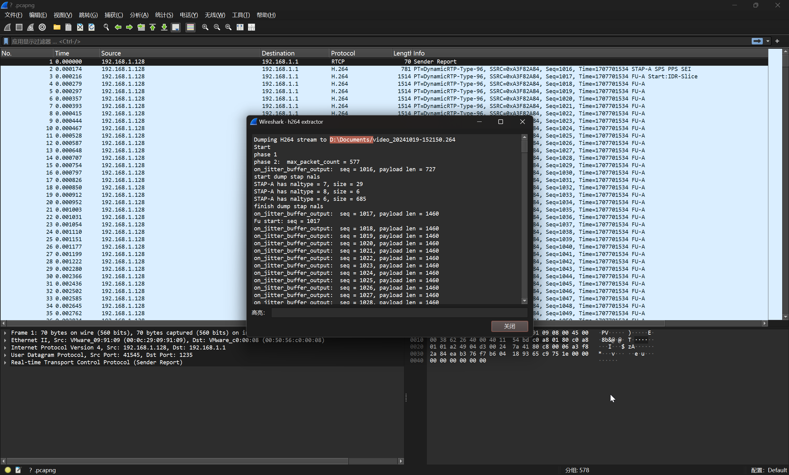Open the 编辑(E) menu
The height and width of the screenshot is (475, 789).
point(38,15)
